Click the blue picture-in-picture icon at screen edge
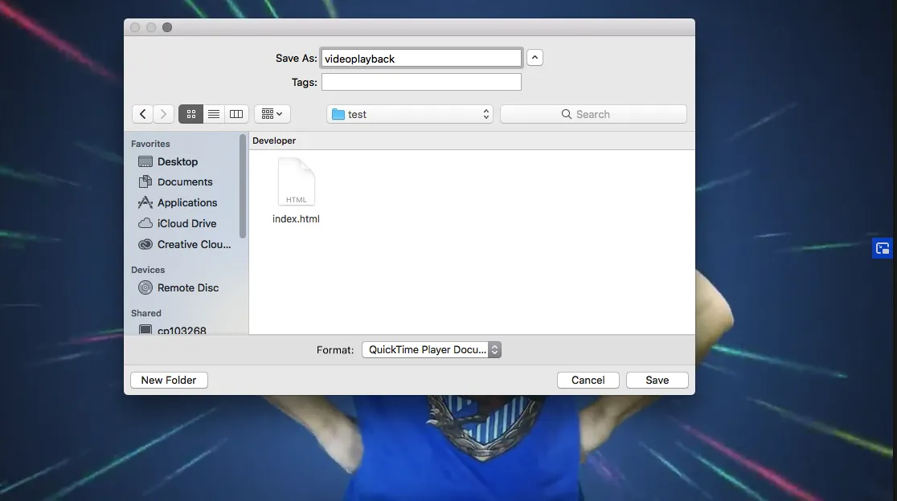The width and height of the screenshot is (897, 501). coord(883,249)
